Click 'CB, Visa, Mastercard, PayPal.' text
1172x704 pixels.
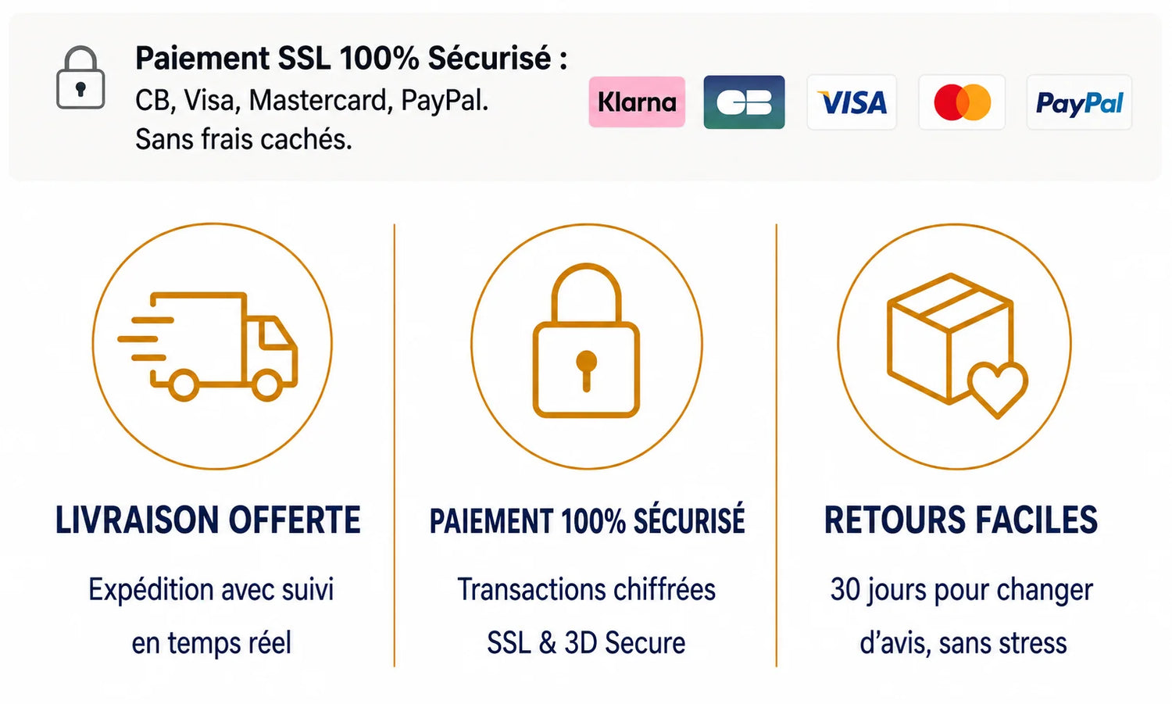pos(312,101)
